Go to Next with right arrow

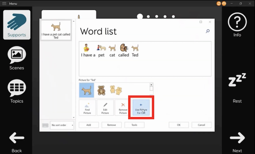coord(237,141)
